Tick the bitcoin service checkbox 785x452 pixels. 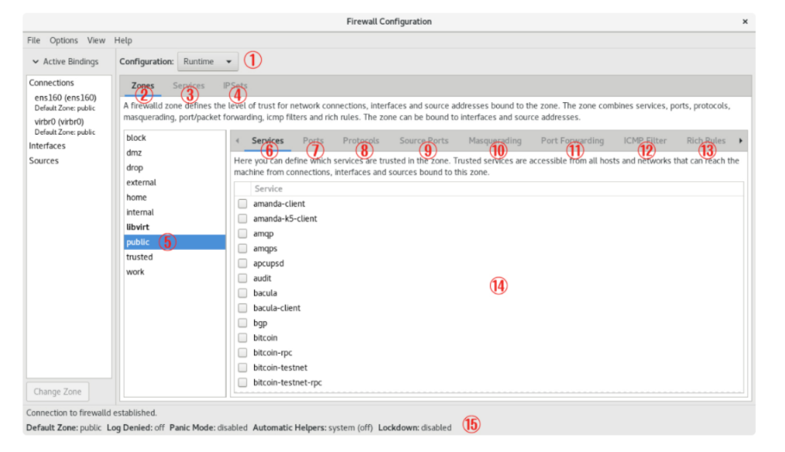click(x=243, y=338)
